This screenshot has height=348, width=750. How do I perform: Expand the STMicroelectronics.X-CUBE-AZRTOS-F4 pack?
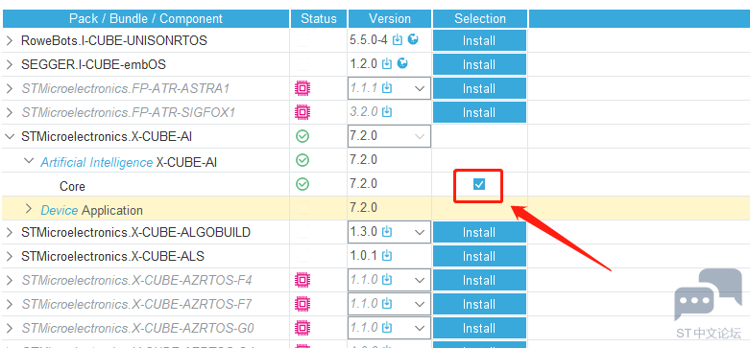click(10, 280)
